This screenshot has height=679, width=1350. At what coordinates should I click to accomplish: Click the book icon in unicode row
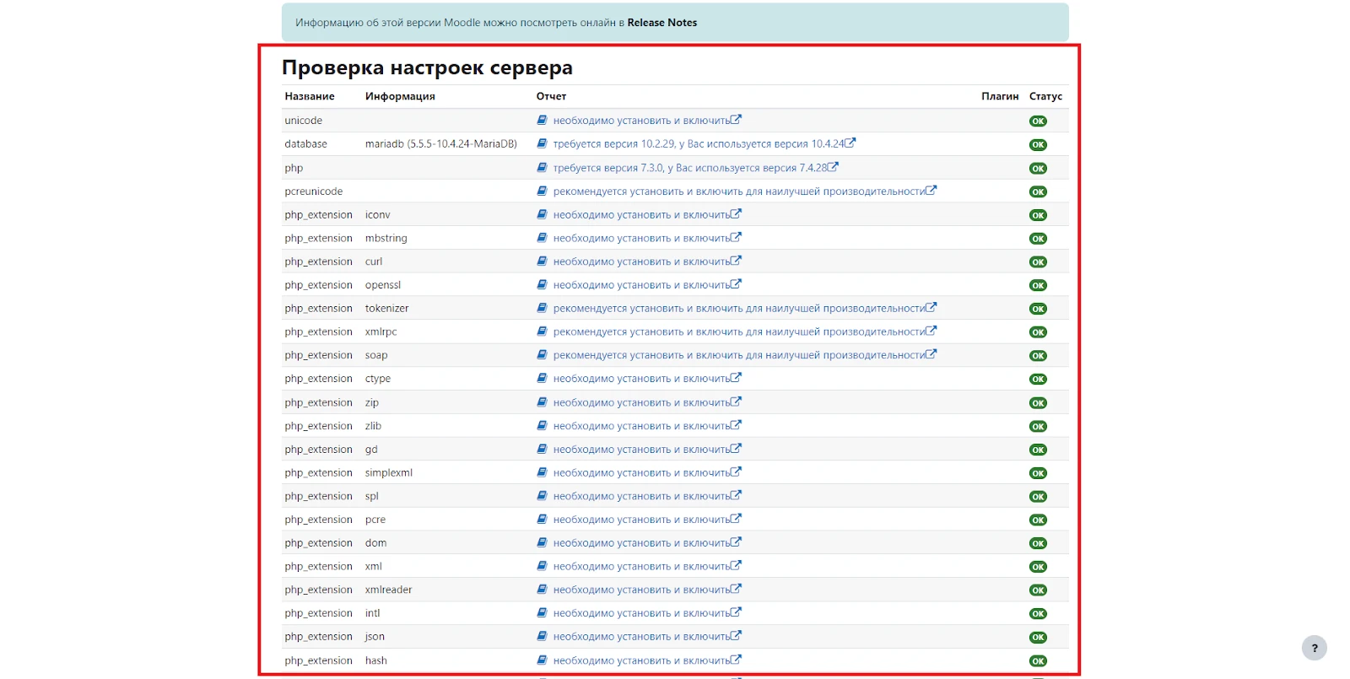click(543, 121)
